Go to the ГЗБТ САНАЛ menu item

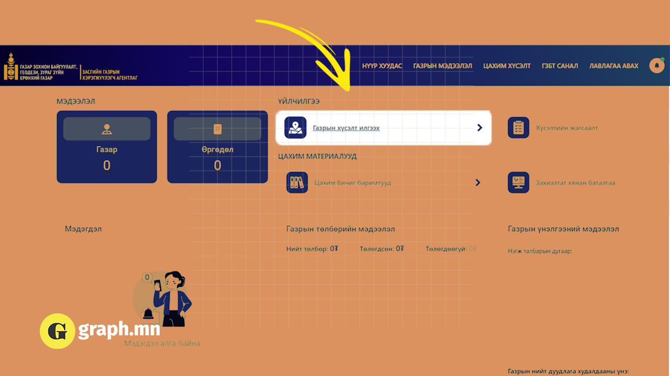tap(560, 66)
